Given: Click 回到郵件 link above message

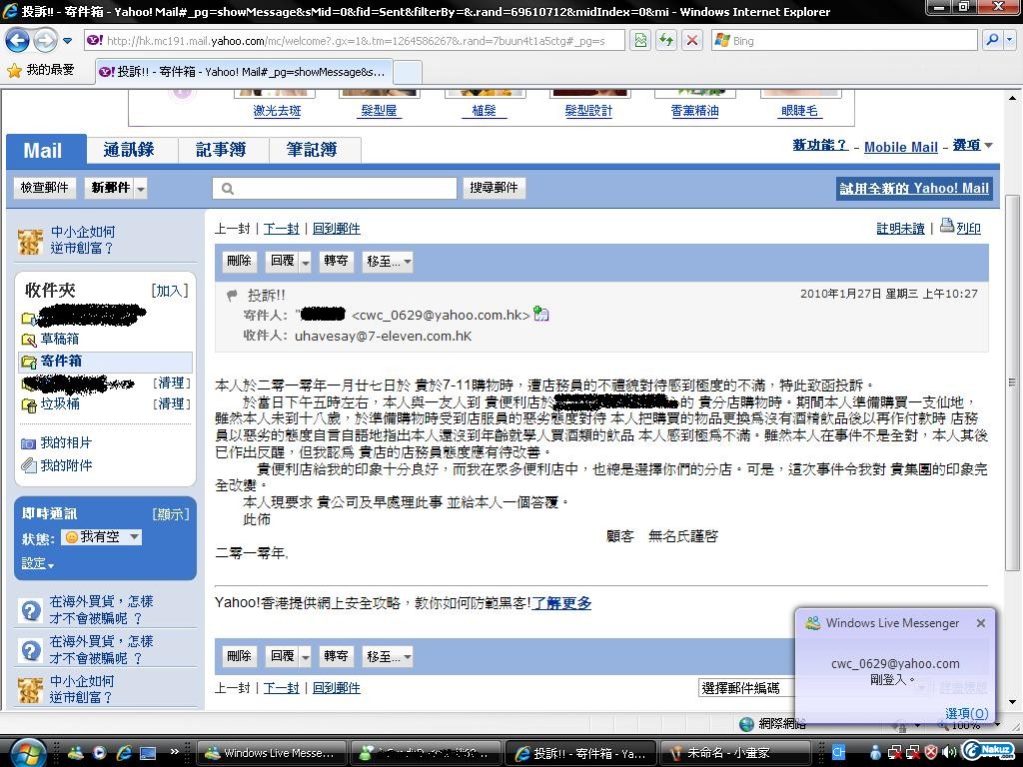Looking at the screenshot, I should (337, 229).
